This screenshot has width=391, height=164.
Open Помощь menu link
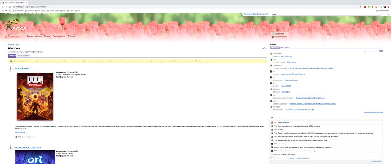[x=71, y=36]
